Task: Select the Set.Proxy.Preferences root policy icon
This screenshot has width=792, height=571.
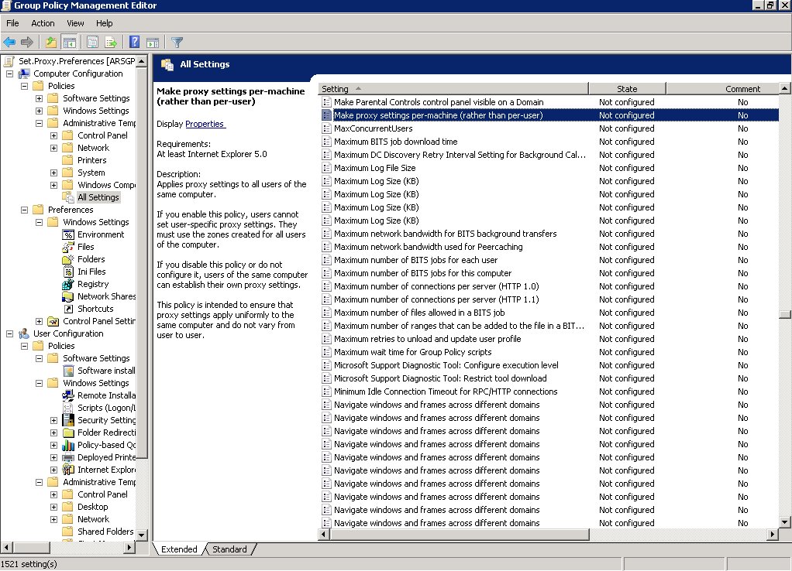Action: pos(9,61)
